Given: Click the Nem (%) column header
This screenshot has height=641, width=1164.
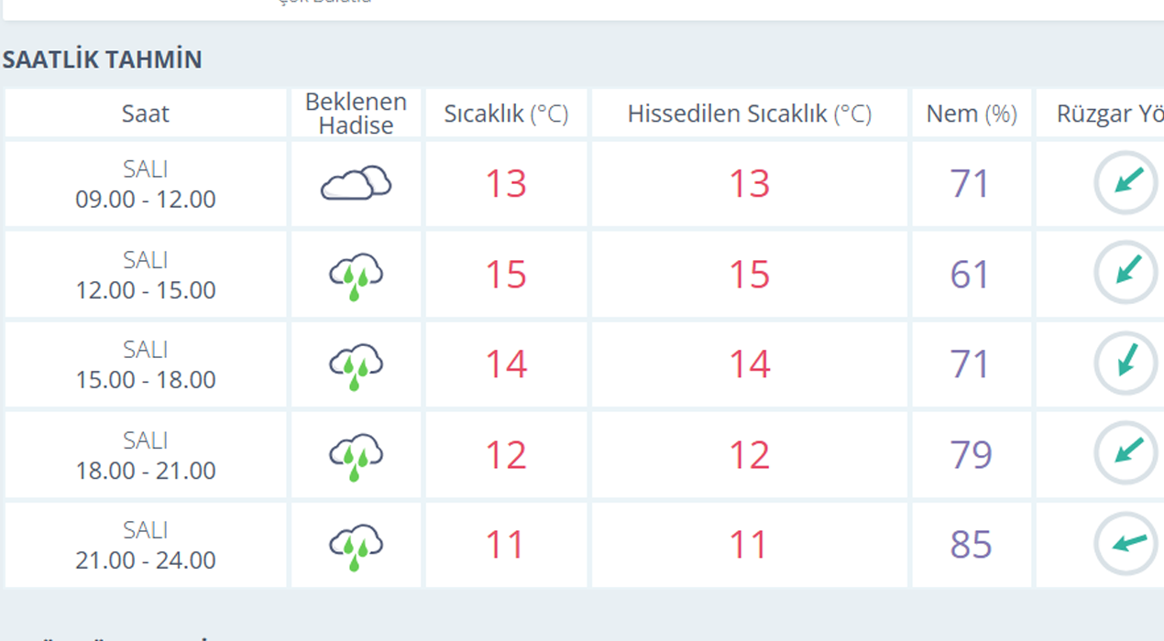Looking at the screenshot, I should coord(972,114).
